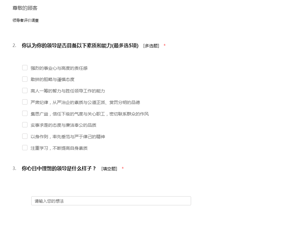The image size is (281, 249).
Task: Check the 以身作则，率先垂范 checkbox
Action: [x=25, y=136]
